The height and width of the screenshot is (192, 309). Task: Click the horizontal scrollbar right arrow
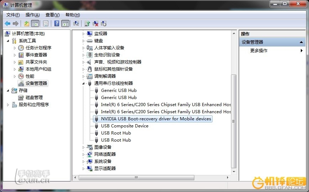(227, 177)
